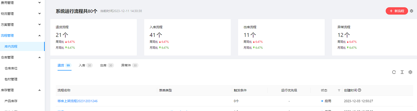Image resolution: width=417 pixels, height=111 pixels.
Task: Click the help icon next to 创建时间
Action: [359, 90]
